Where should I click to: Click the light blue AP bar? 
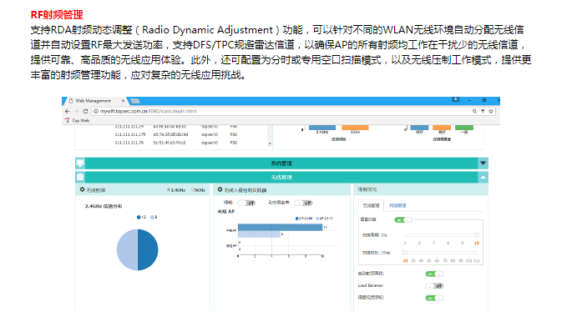(x=259, y=234)
